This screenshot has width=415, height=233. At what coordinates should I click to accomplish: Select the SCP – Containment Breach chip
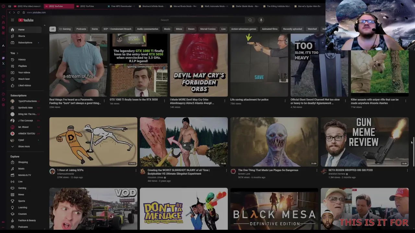point(117,29)
